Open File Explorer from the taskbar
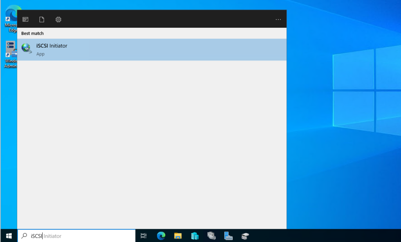 click(178, 236)
